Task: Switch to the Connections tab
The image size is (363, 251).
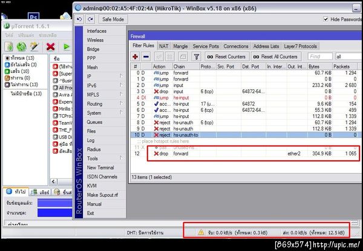Action: [x=236, y=46]
